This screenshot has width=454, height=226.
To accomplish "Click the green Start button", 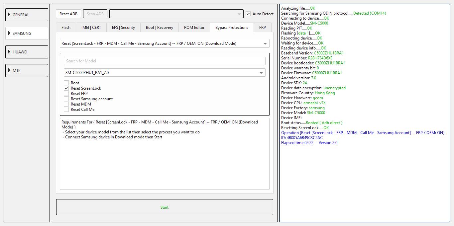I will pos(165,207).
